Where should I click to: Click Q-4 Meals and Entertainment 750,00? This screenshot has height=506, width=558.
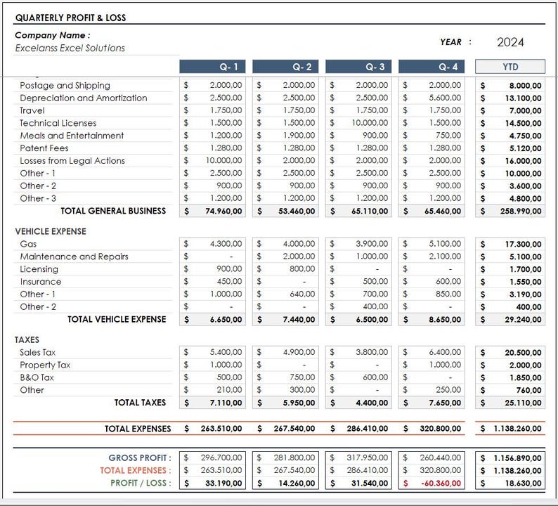pos(448,135)
